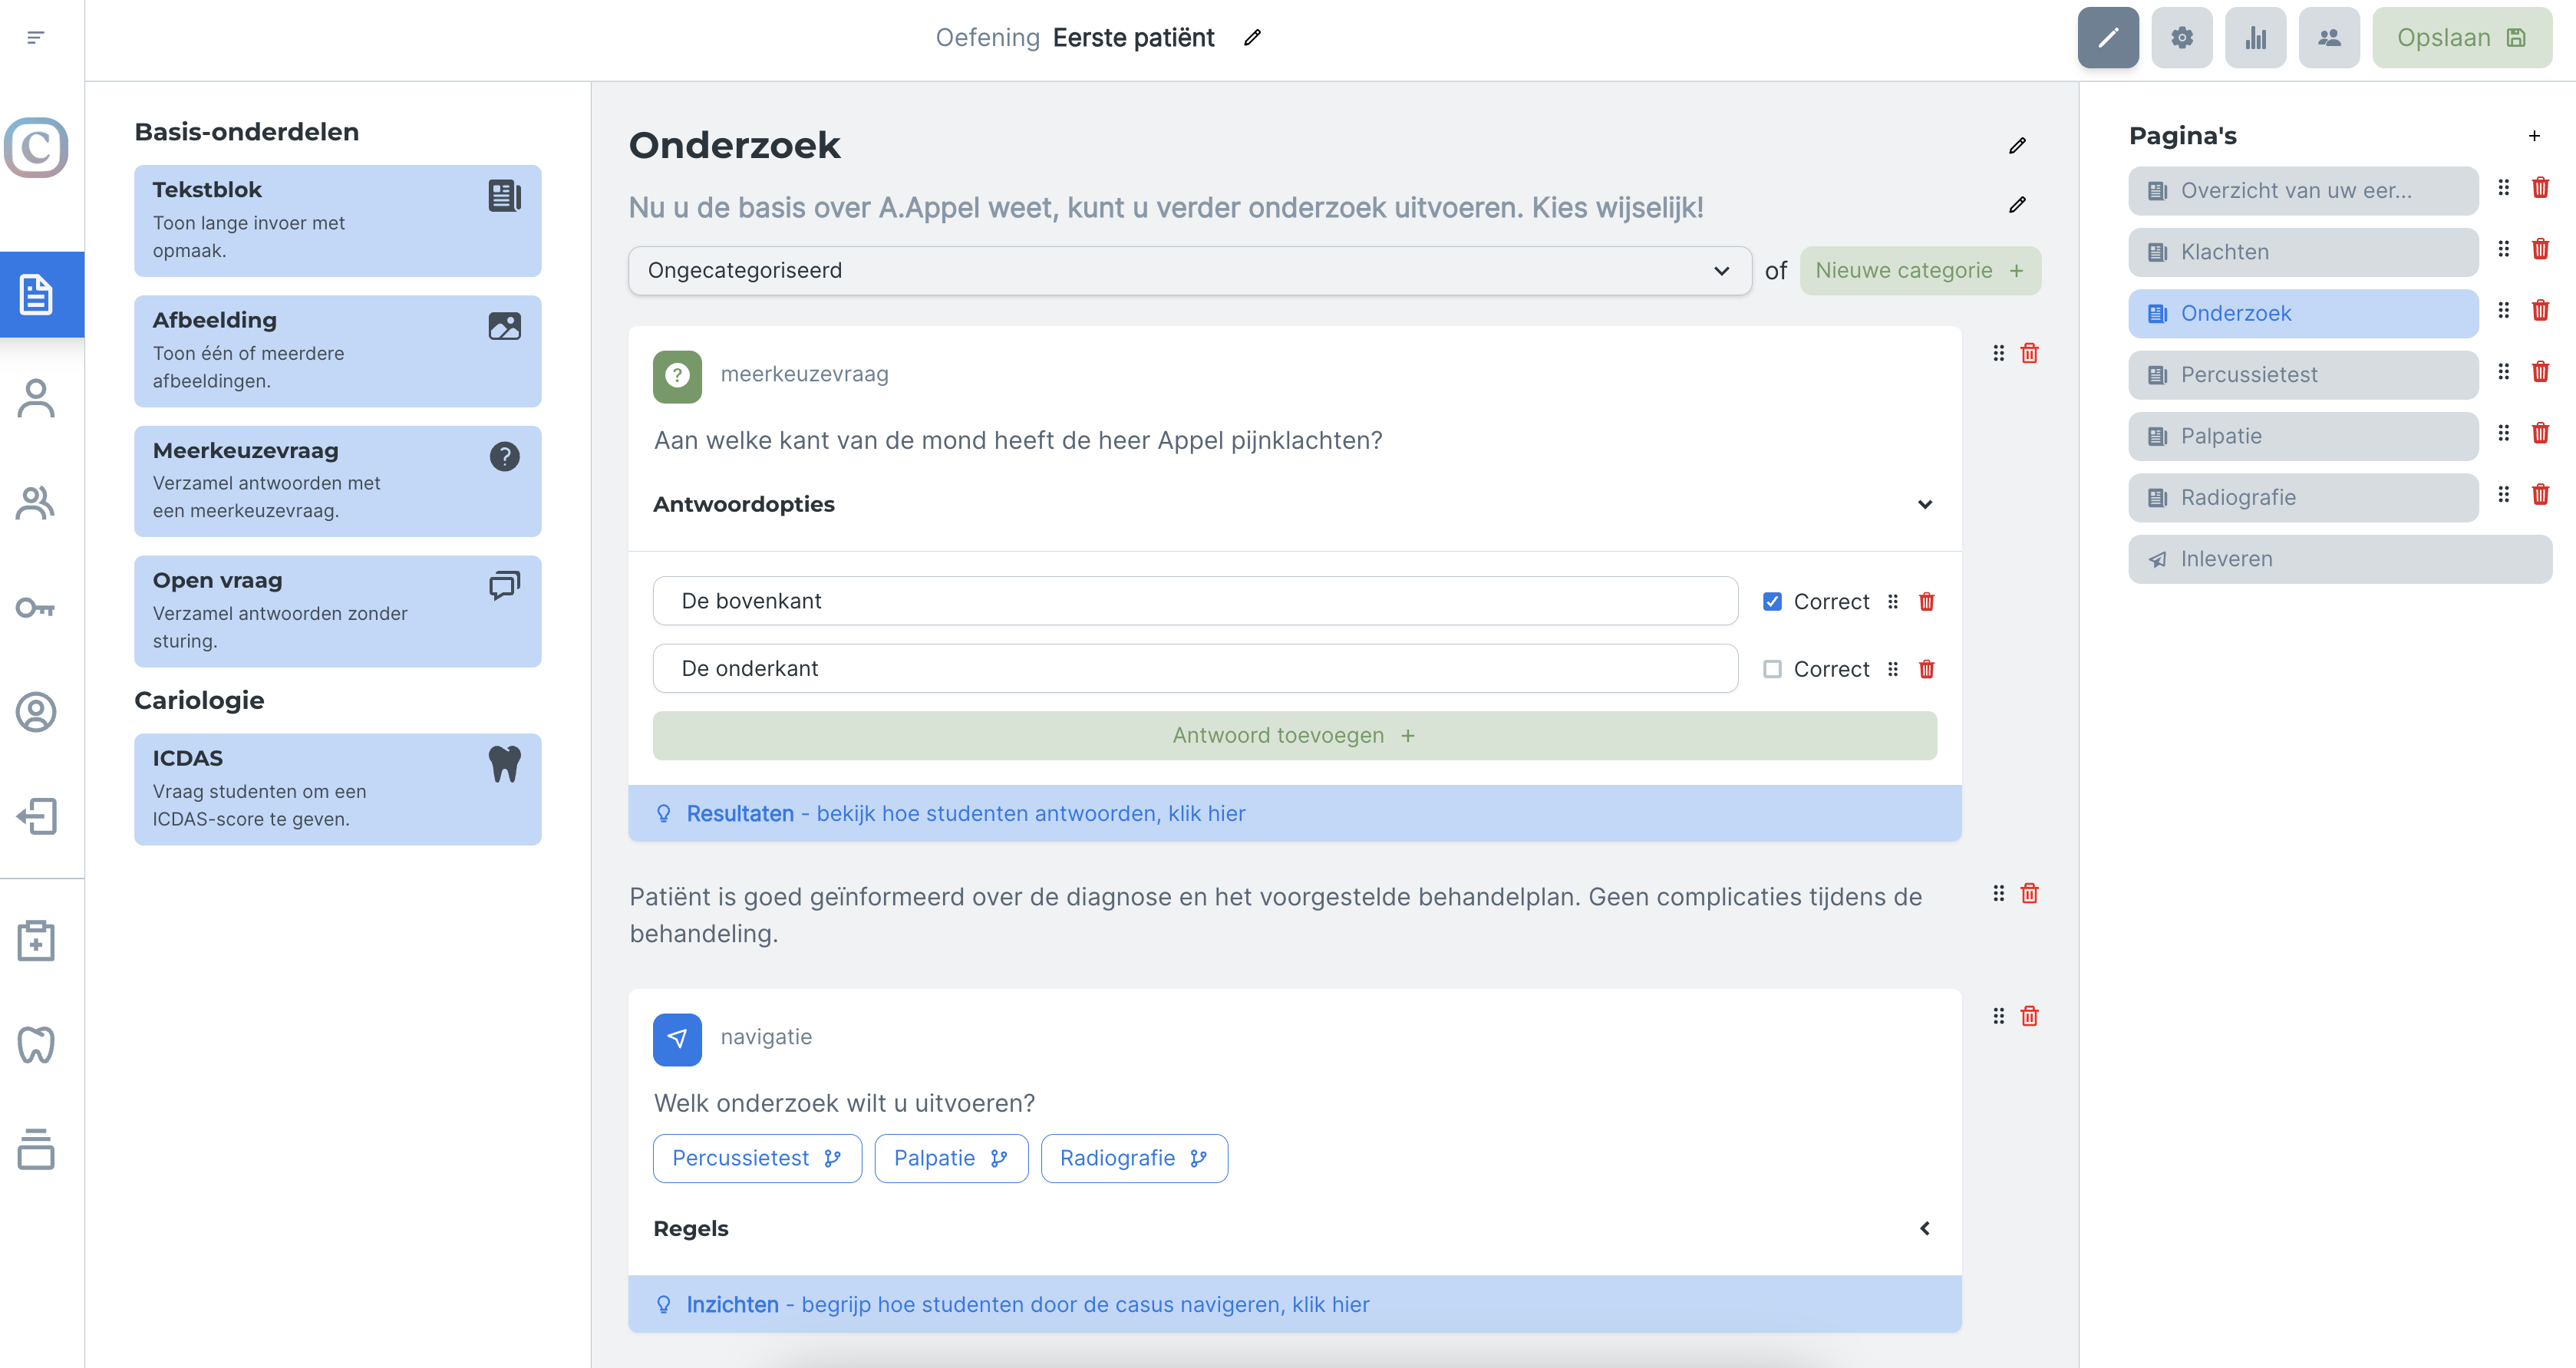Edit the Onderzoek title with pencil icon

[2017, 146]
